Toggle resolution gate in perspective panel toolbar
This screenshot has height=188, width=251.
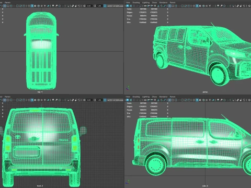tap(176, 6)
